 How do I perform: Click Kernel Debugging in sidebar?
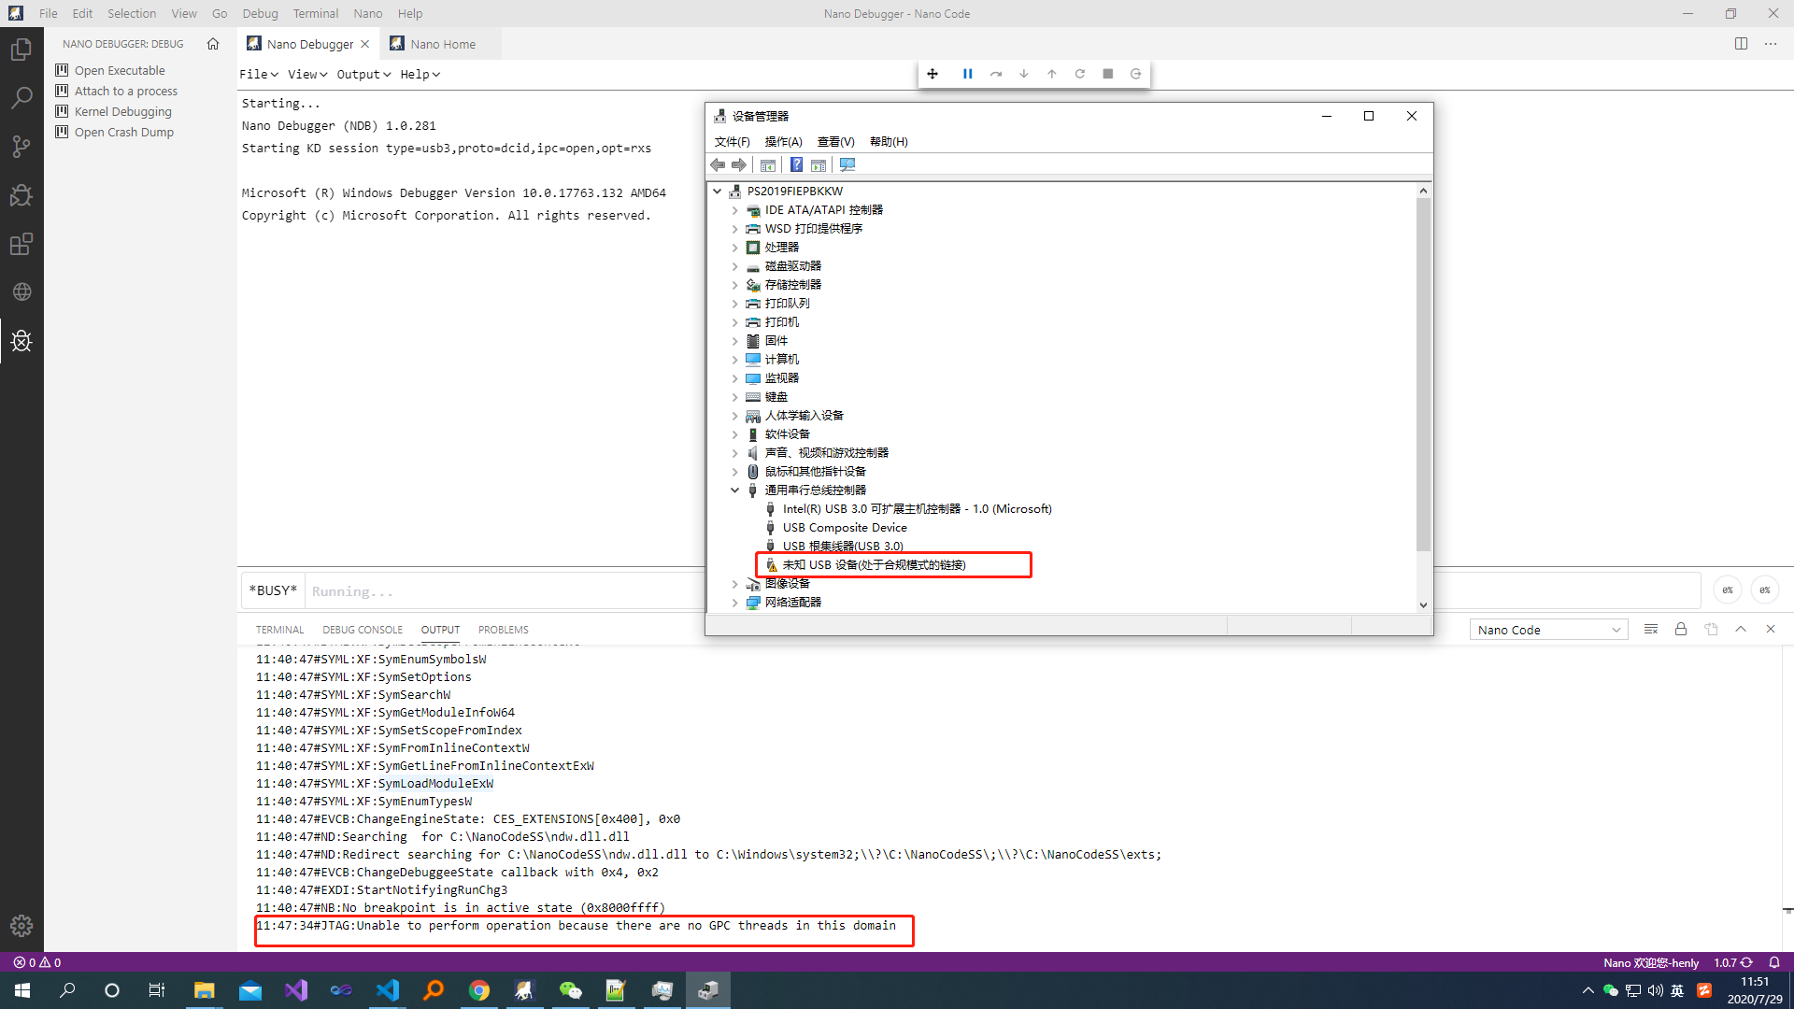coord(123,111)
